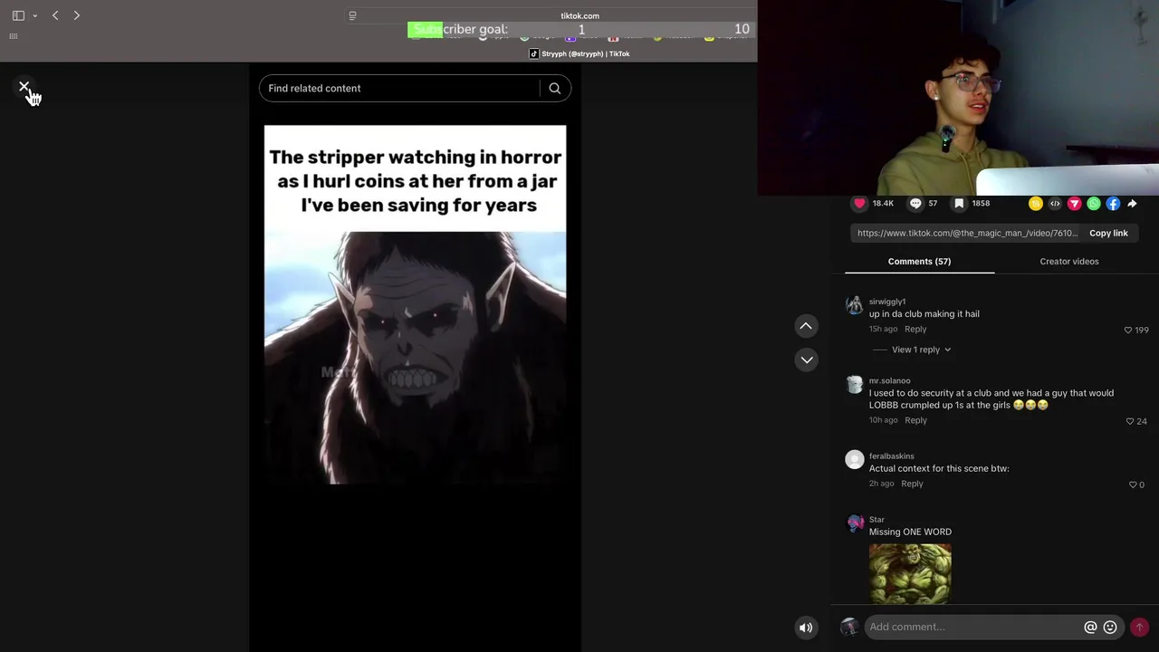
Task: Like sirwiggly1's comment
Action: click(x=1128, y=331)
